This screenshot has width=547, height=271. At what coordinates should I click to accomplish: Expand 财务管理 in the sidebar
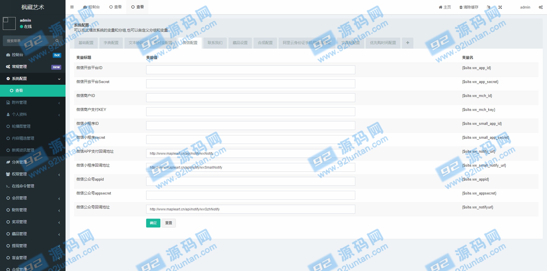[33, 210]
